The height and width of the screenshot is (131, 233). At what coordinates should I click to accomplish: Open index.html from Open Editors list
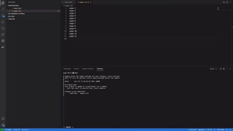point(17,8)
